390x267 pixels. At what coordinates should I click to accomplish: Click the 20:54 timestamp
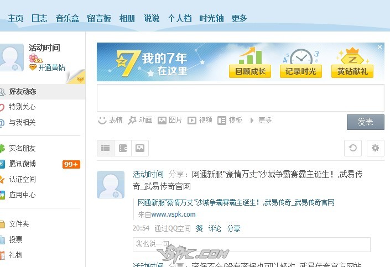141,228
